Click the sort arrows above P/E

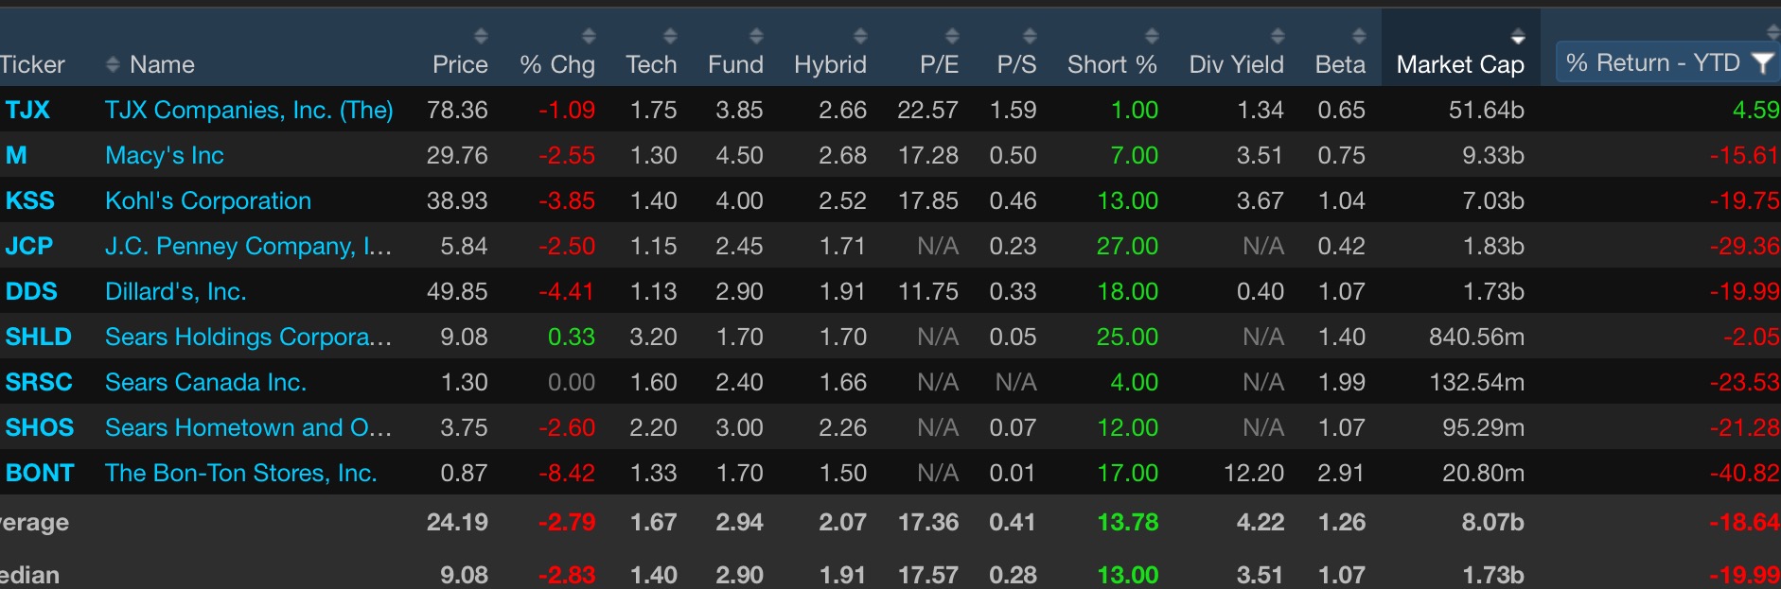click(x=952, y=36)
